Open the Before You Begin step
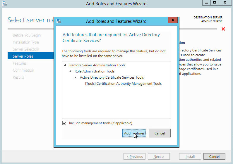Screen dimensions: 233x164 (x=27, y=35)
